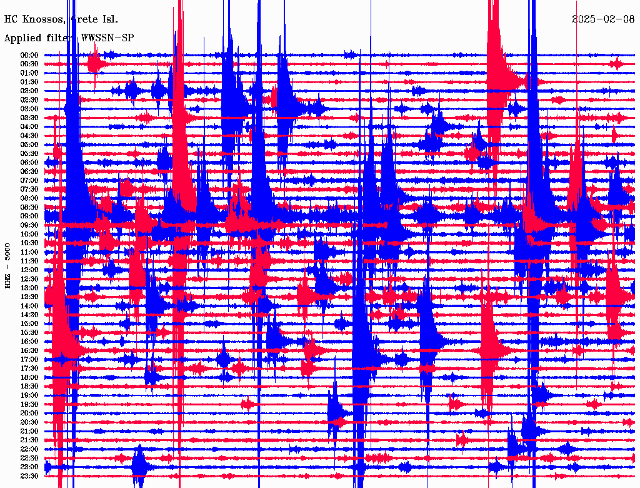Click the 12:30 time label
Viewport: 640px width, 488px height.
pyautogui.click(x=29, y=279)
